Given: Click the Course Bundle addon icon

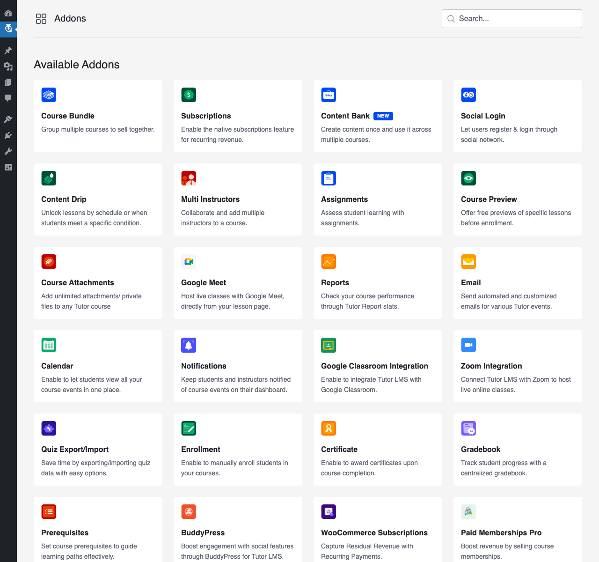Looking at the screenshot, I should [49, 95].
